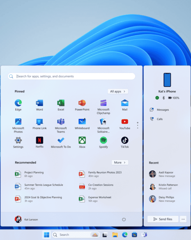Launch the Xbox app
Viewport: 191px width, 240px height.
tap(82, 143)
